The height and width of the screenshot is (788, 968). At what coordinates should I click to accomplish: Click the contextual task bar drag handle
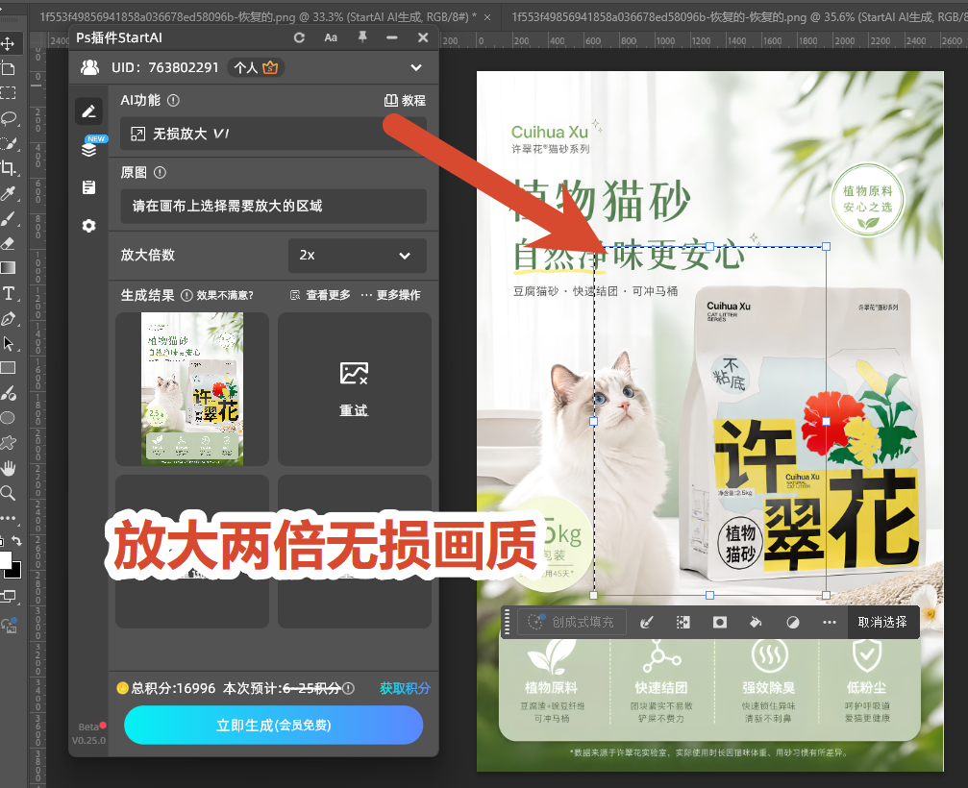click(x=507, y=622)
